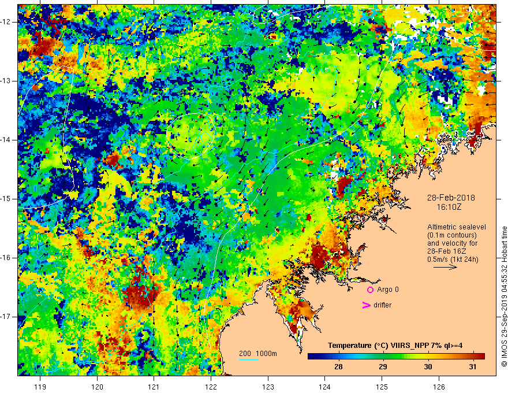Click the longitude axis label '119'
This screenshot has height=393, width=508.
click(40, 387)
